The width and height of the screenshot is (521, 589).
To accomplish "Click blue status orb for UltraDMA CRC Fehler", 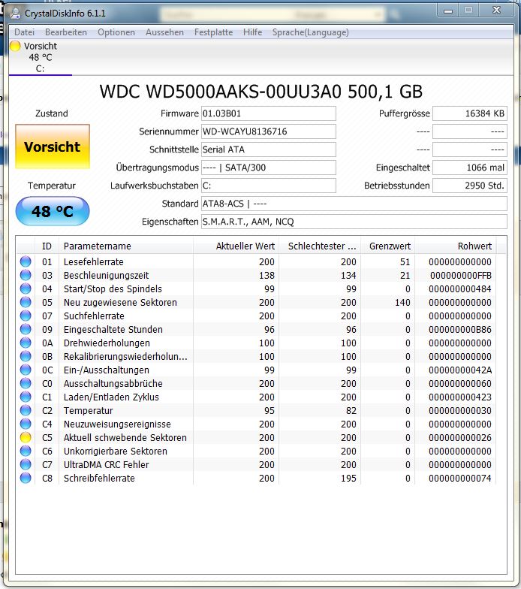I will 26,464.
